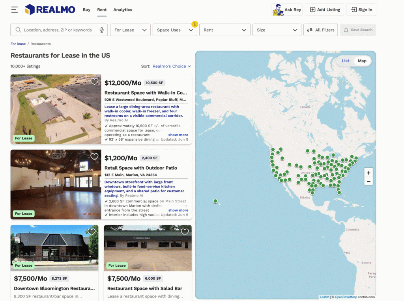Click the microphone voice search icon
Image resolution: width=404 pixels, height=301 pixels.
[x=102, y=30]
